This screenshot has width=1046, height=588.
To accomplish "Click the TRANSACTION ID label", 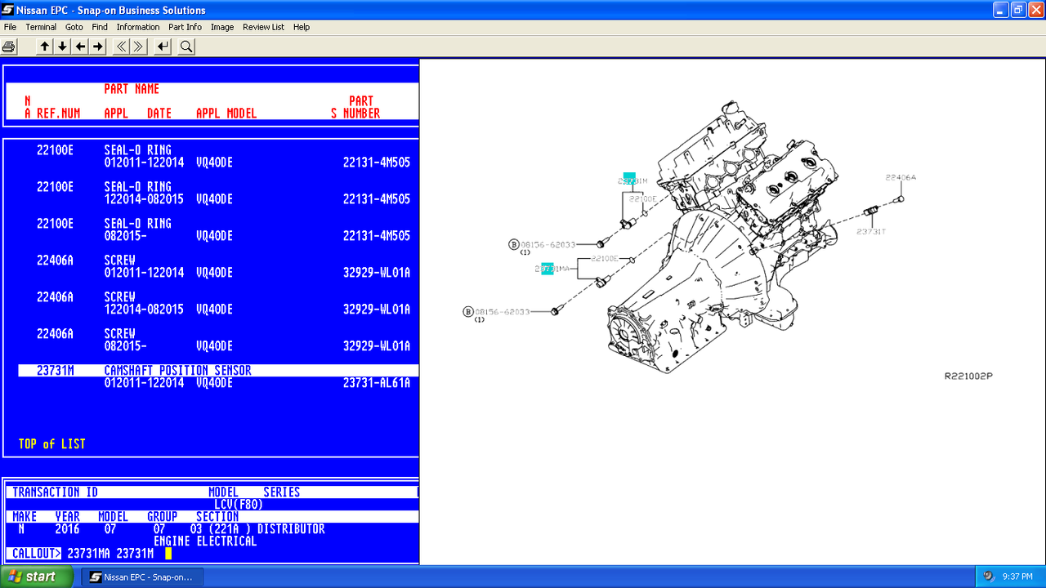I will 55,492.
